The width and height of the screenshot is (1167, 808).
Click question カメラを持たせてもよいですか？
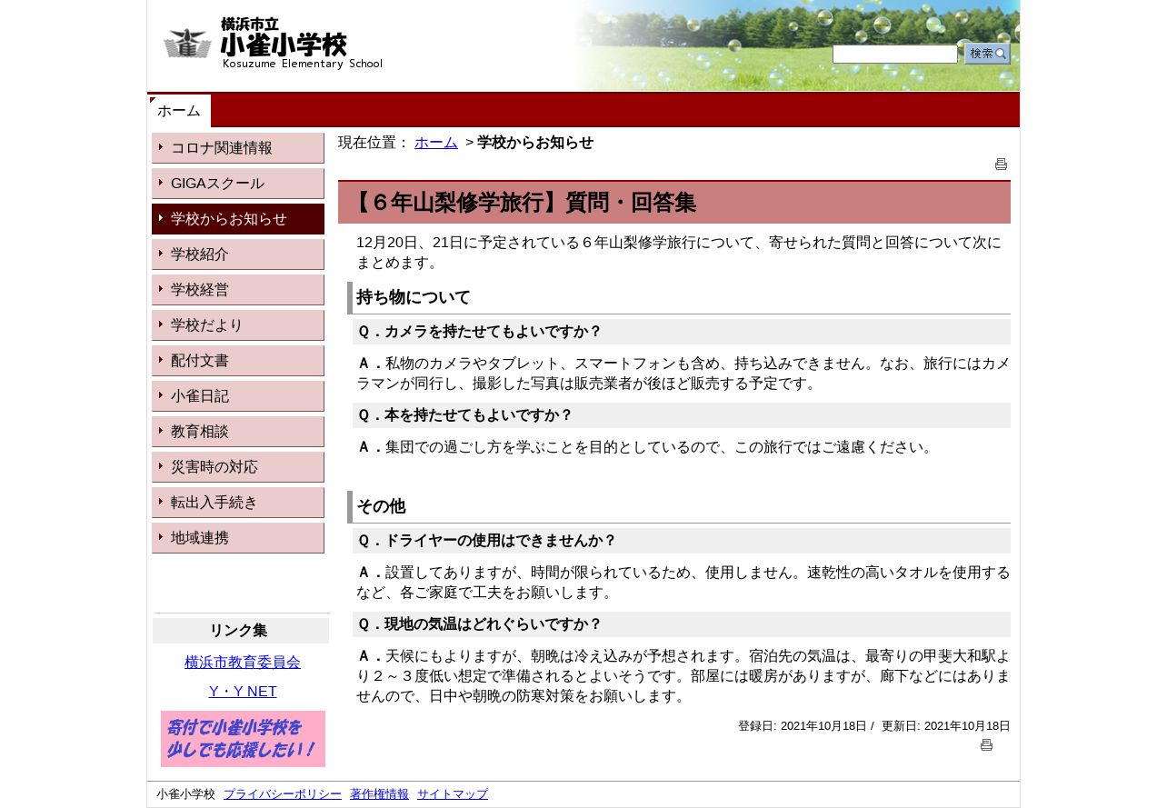click(x=682, y=332)
